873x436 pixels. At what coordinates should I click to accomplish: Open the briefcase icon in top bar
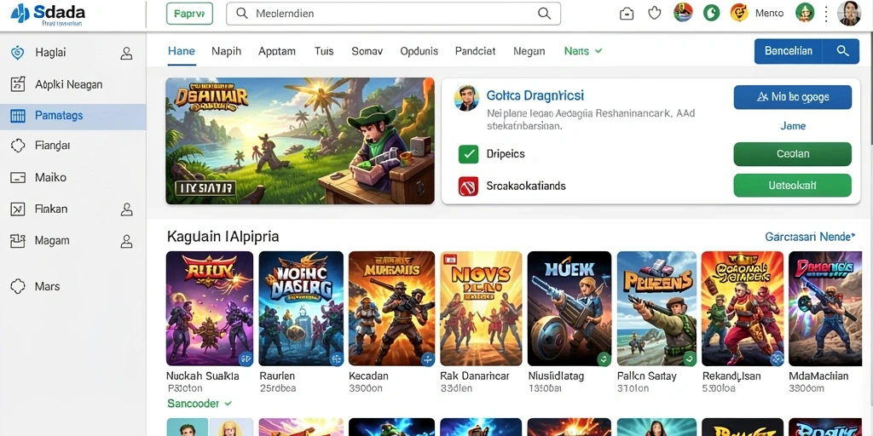coord(627,14)
